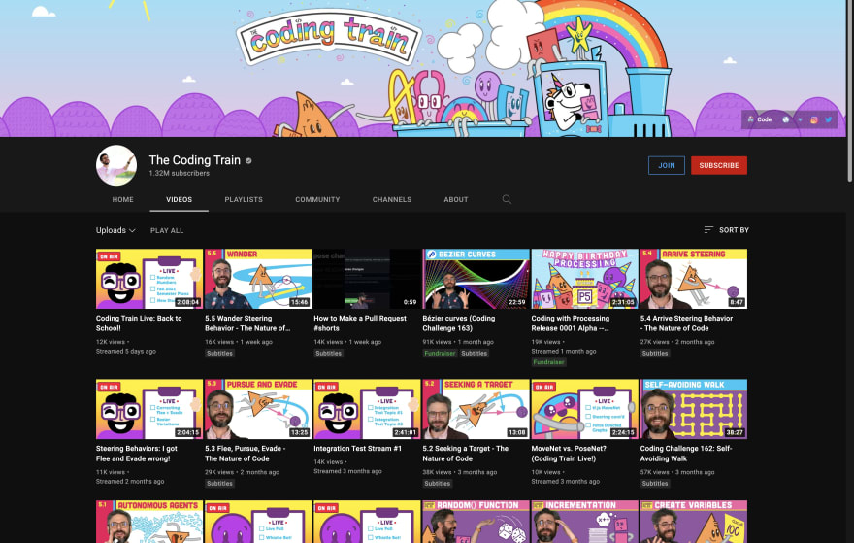Open the Code link in the banner

(759, 119)
